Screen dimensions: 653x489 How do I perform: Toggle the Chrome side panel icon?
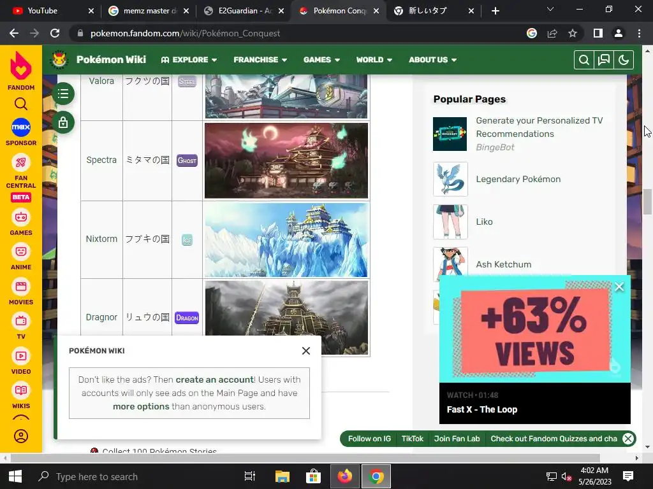tap(598, 33)
